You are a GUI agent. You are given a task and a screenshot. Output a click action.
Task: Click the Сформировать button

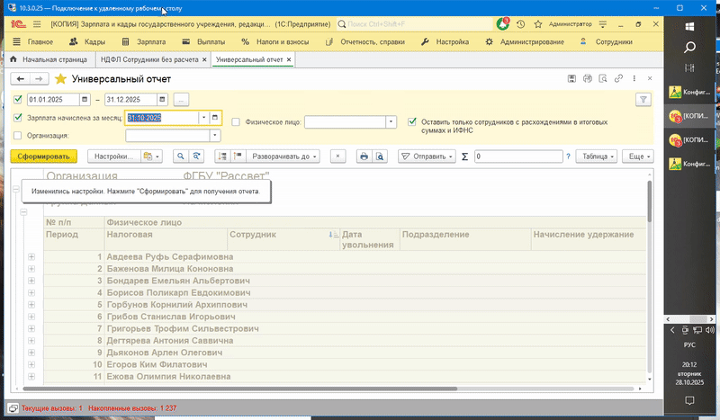43,156
